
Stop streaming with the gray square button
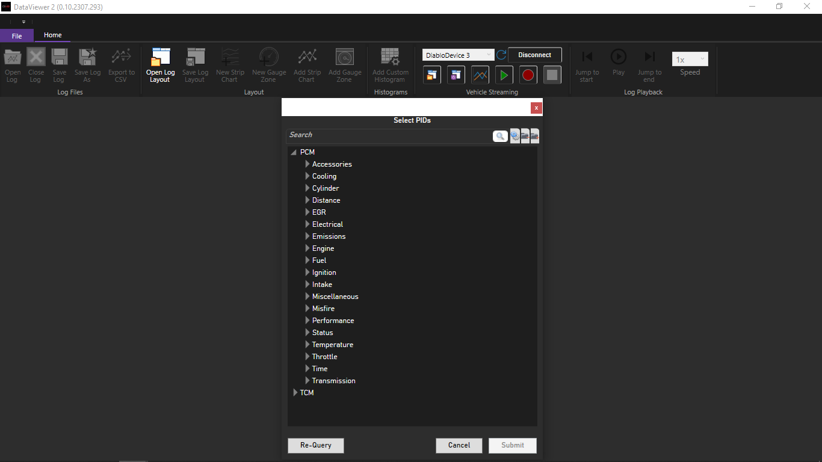(552, 75)
